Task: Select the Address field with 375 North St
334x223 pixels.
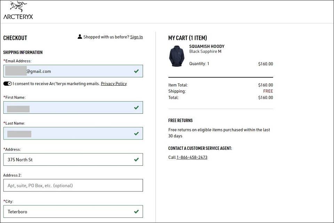Action: (x=73, y=160)
